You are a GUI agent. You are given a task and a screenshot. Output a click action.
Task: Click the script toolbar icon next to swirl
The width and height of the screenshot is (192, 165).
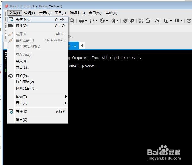click(132, 21)
